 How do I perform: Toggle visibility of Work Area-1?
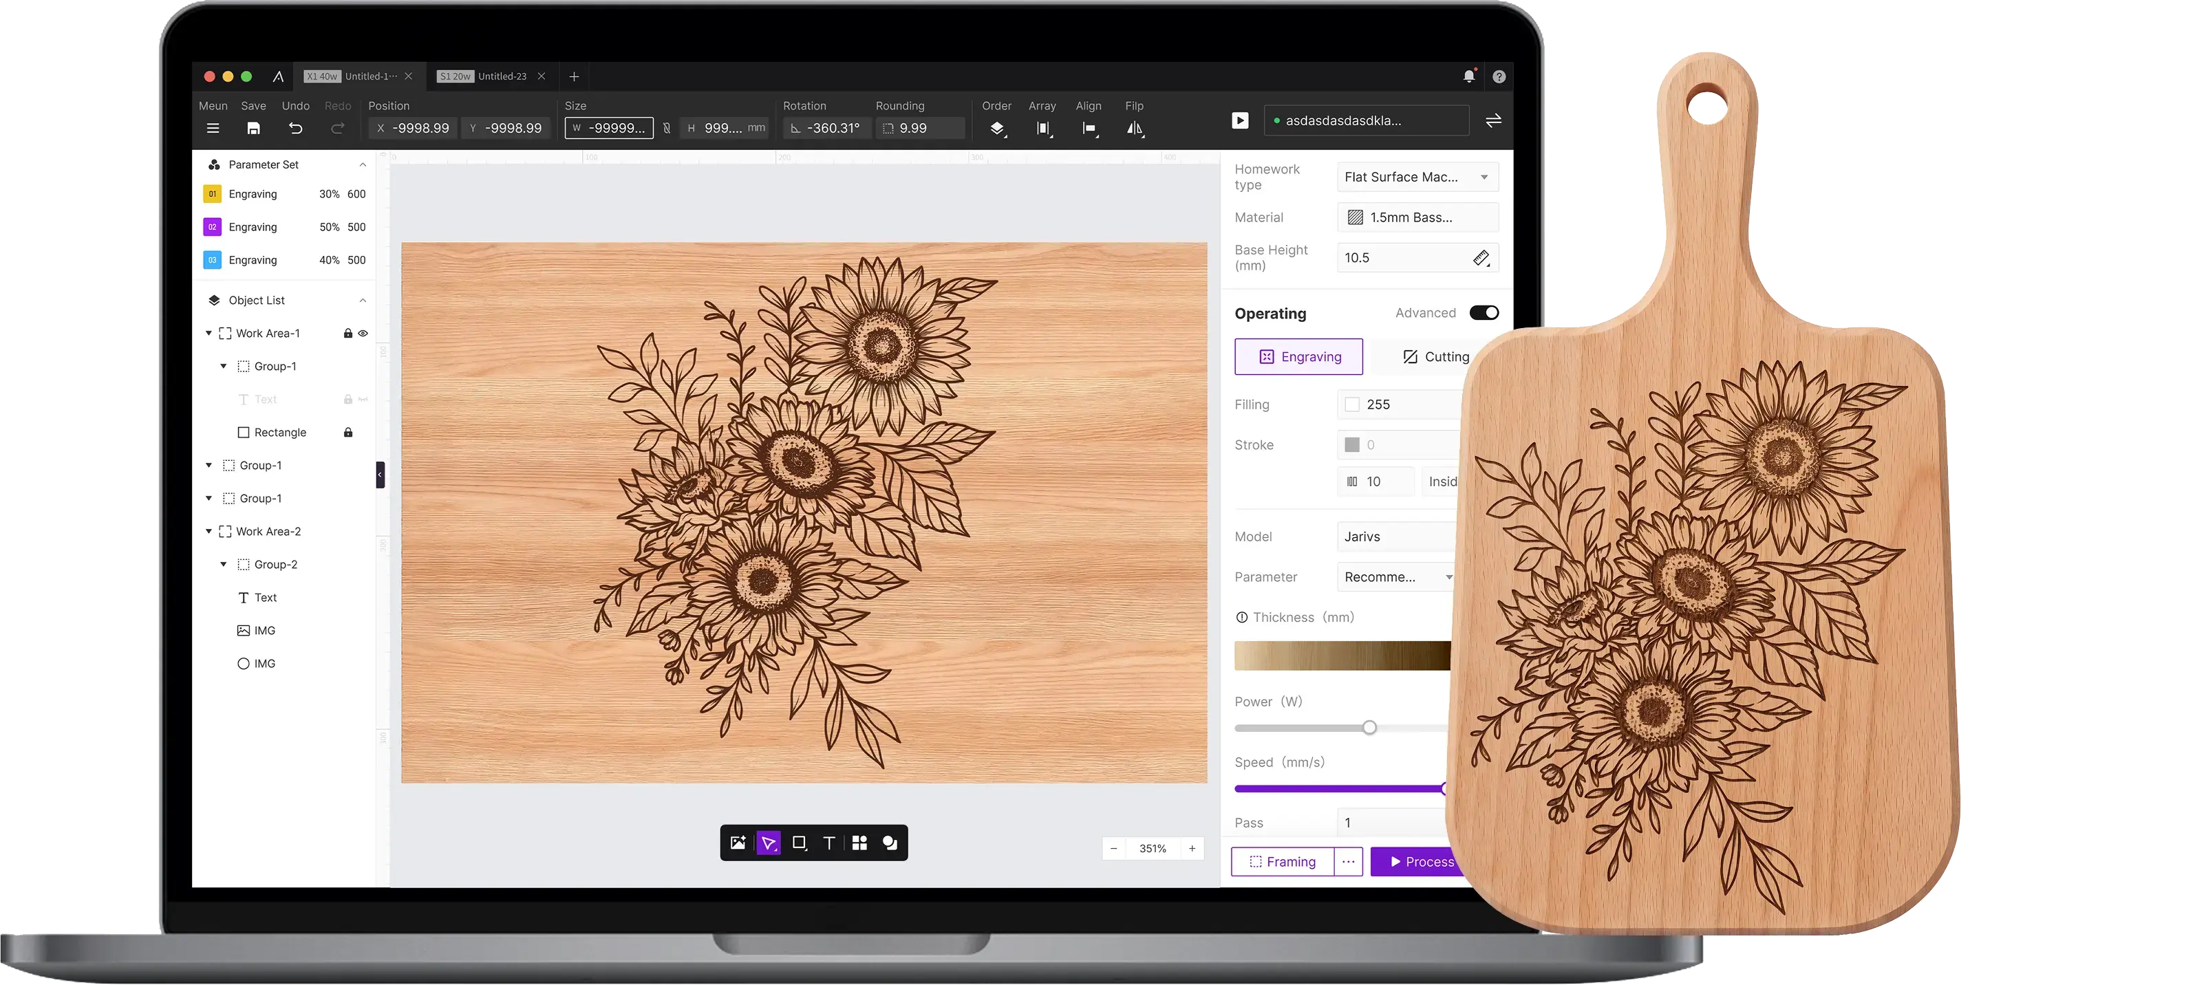(x=363, y=333)
